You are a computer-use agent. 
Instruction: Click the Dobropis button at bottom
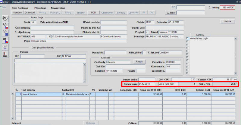point(91,123)
